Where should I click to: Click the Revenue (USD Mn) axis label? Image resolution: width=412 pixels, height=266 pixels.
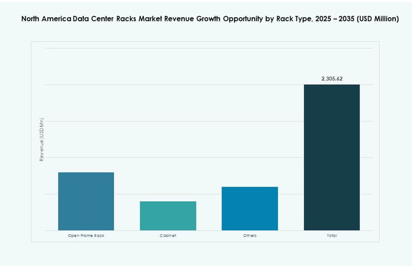[x=42, y=138]
